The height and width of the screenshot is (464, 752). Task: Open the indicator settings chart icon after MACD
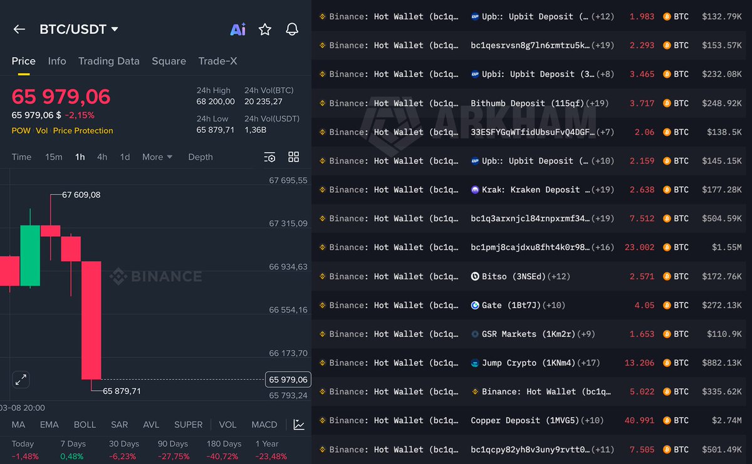[299, 425]
